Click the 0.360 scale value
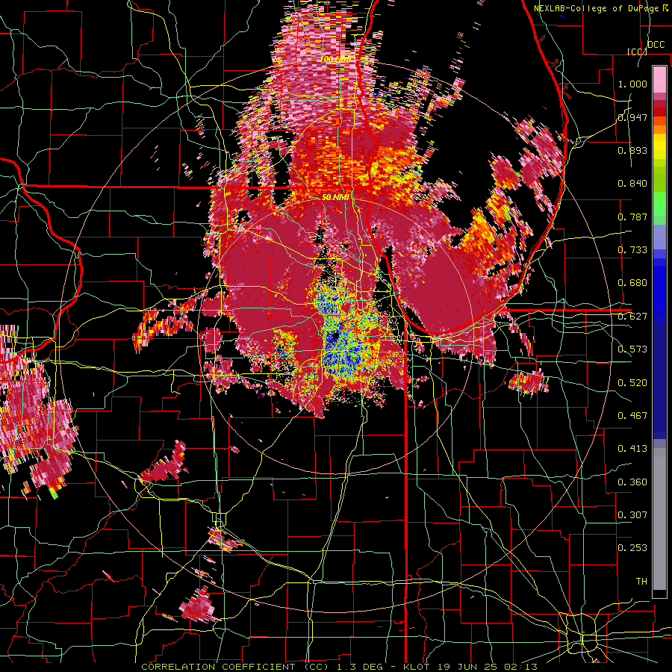 [632, 482]
